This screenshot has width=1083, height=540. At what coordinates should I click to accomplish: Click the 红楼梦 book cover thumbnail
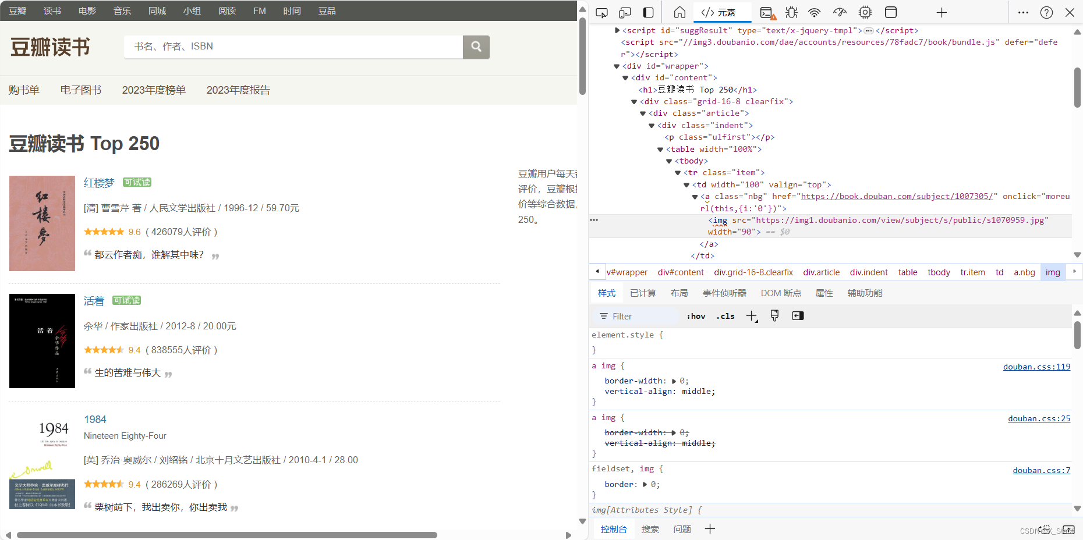point(42,223)
